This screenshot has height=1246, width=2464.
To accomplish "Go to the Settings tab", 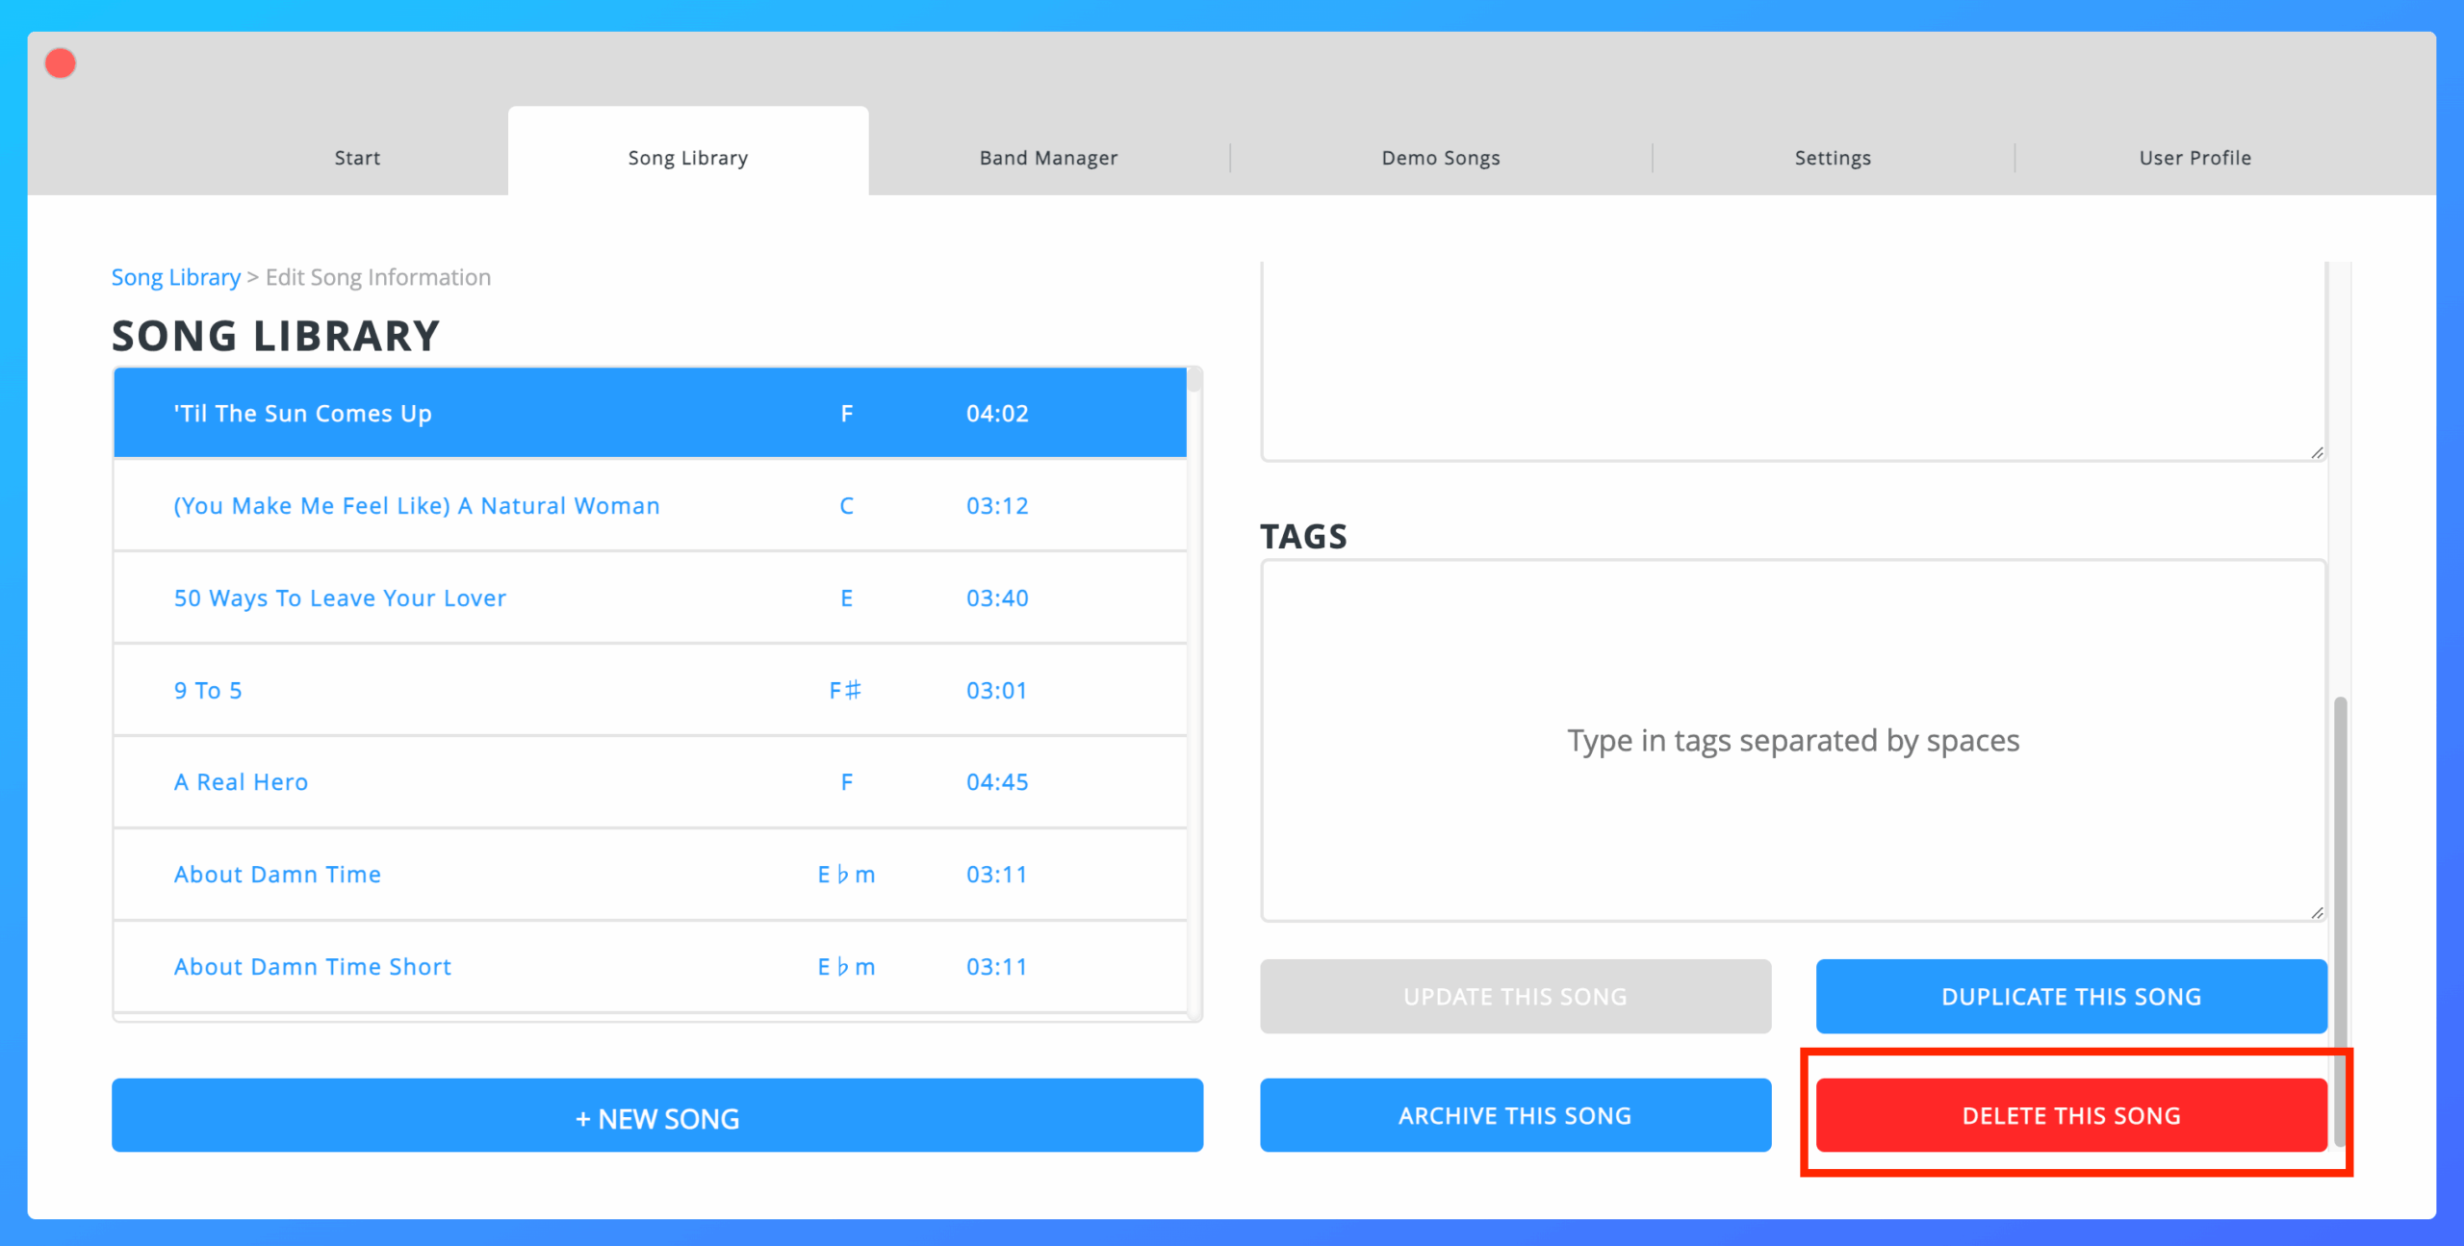I will 1832,158.
